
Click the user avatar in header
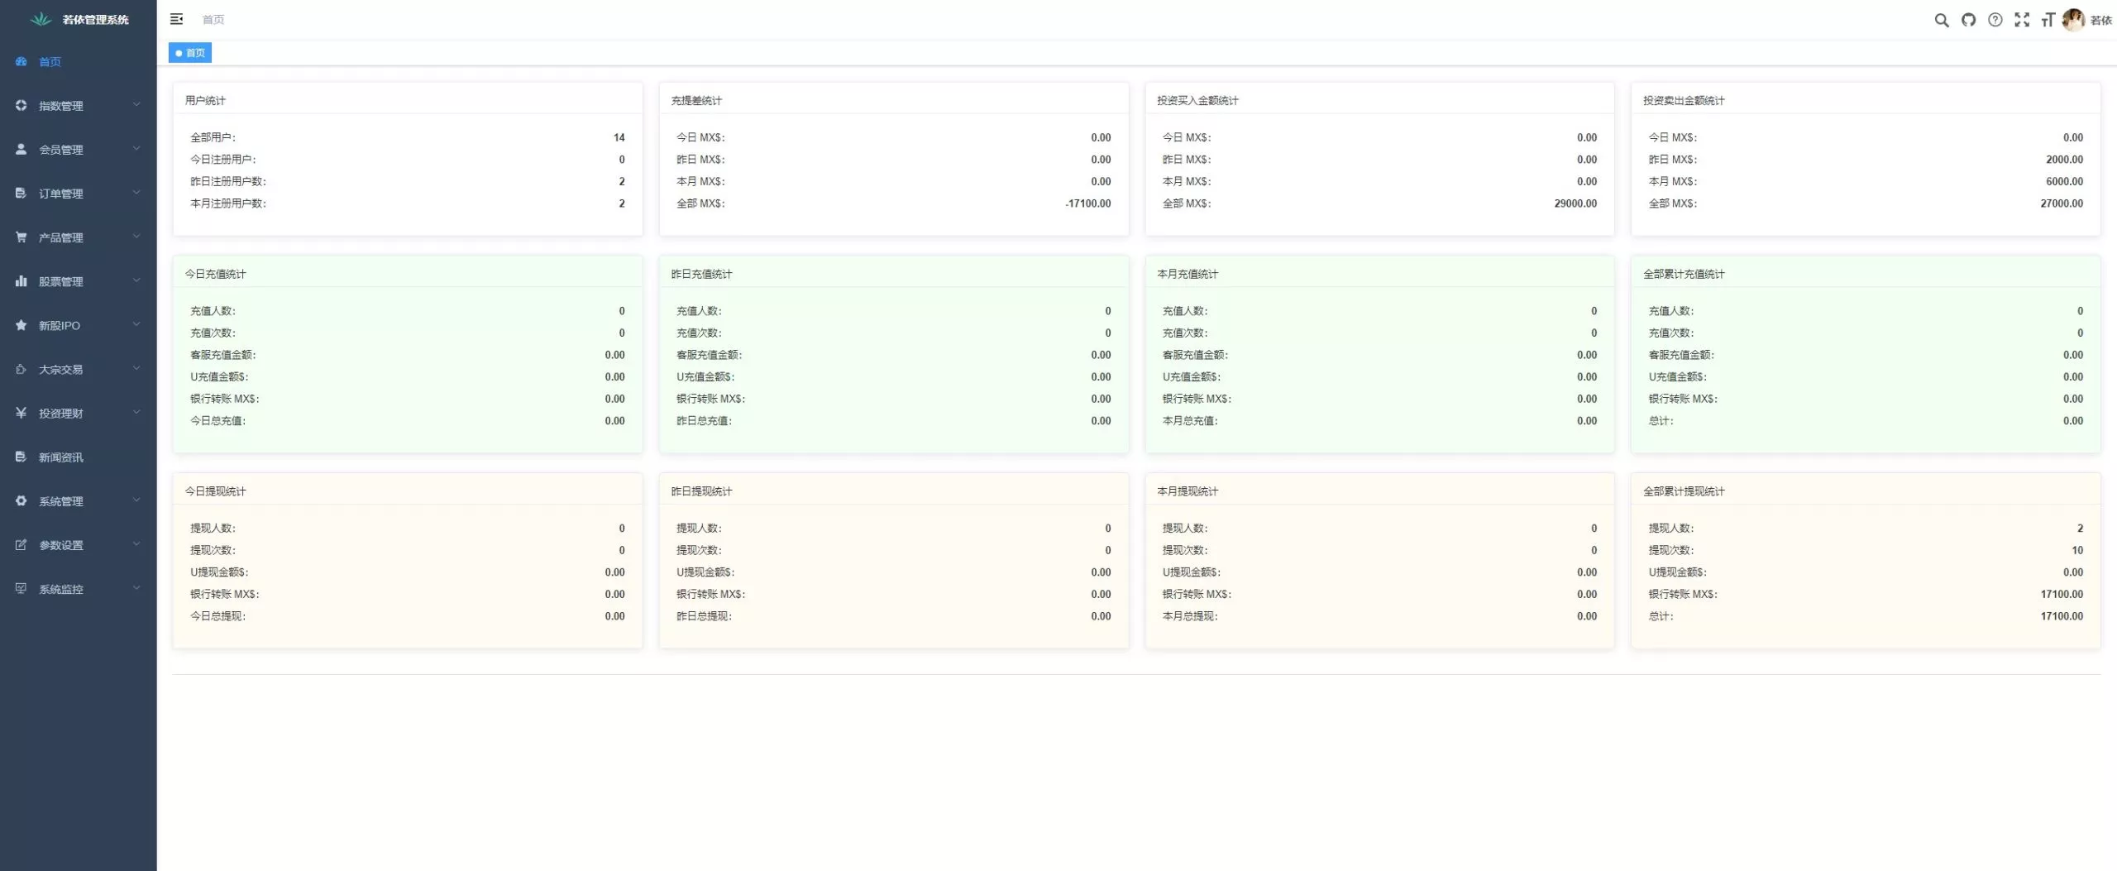2073,20
